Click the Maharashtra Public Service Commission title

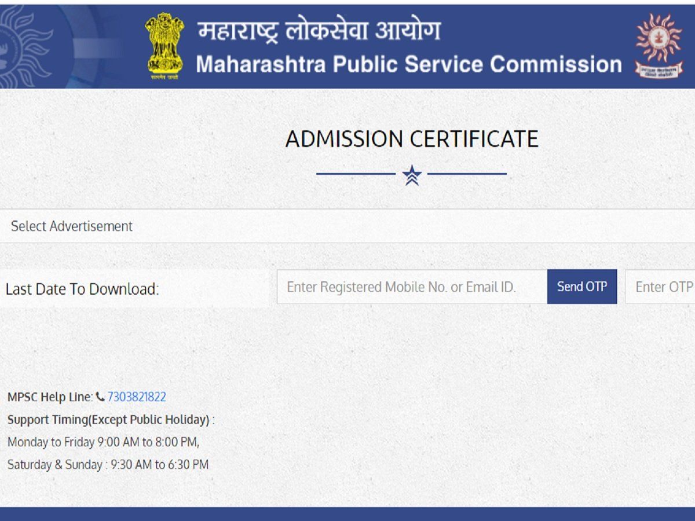coord(409,64)
